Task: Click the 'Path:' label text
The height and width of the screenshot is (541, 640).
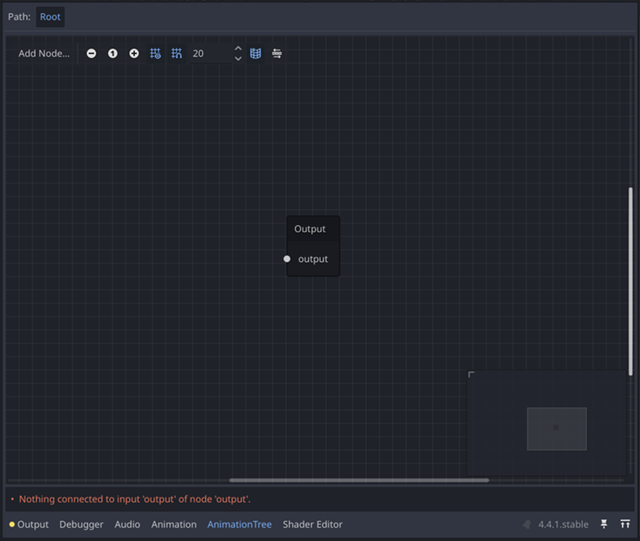Action: [19, 17]
